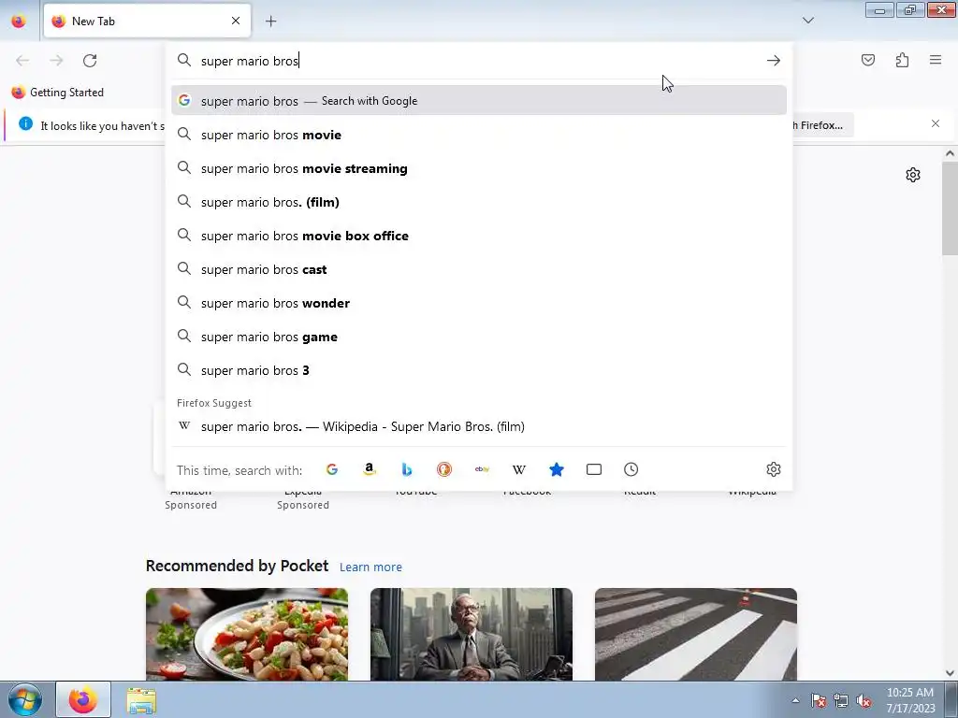Search this time with eBay icon

click(x=482, y=469)
